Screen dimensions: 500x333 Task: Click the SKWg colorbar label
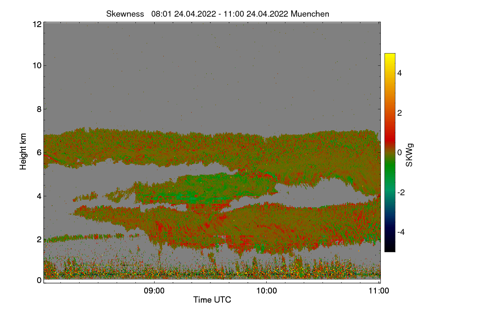[410, 154]
